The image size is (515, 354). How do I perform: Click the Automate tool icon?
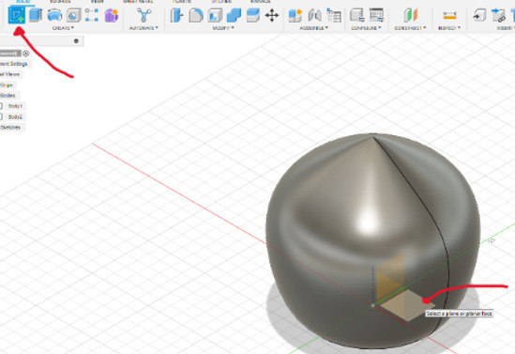[x=144, y=15]
